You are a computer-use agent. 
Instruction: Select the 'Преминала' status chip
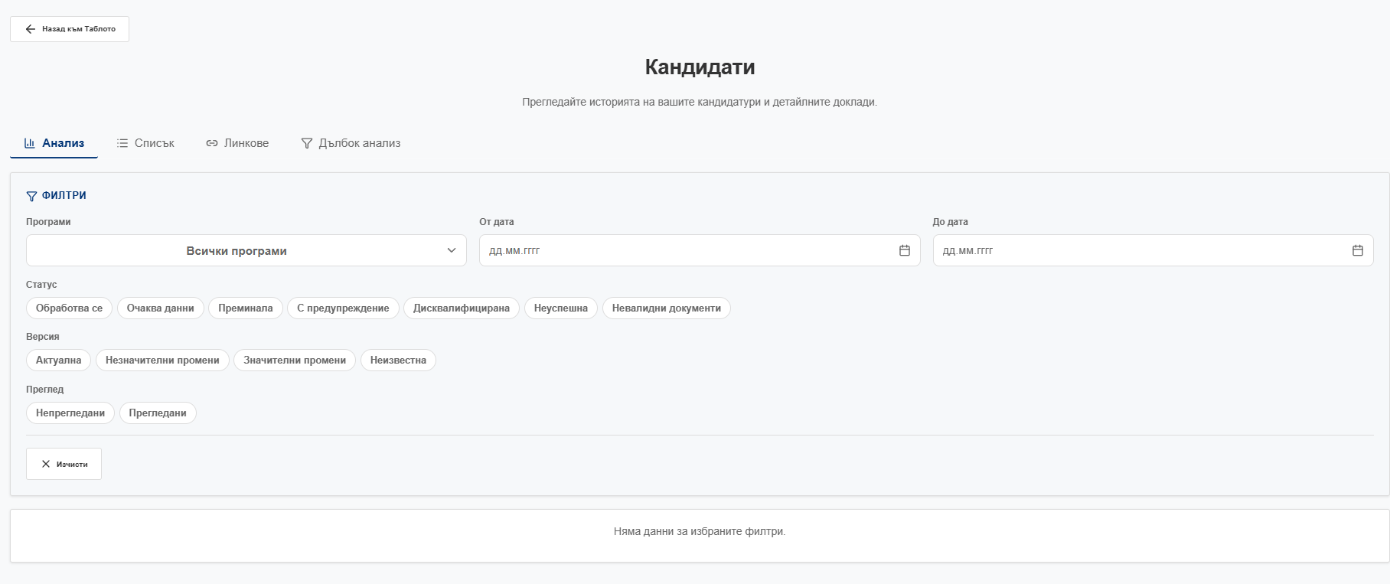coord(246,308)
